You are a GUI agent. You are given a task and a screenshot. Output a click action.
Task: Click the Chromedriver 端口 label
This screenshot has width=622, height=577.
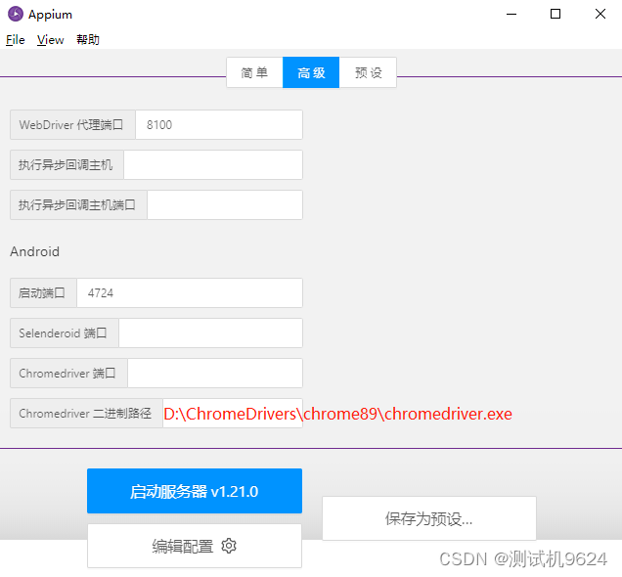point(67,374)
